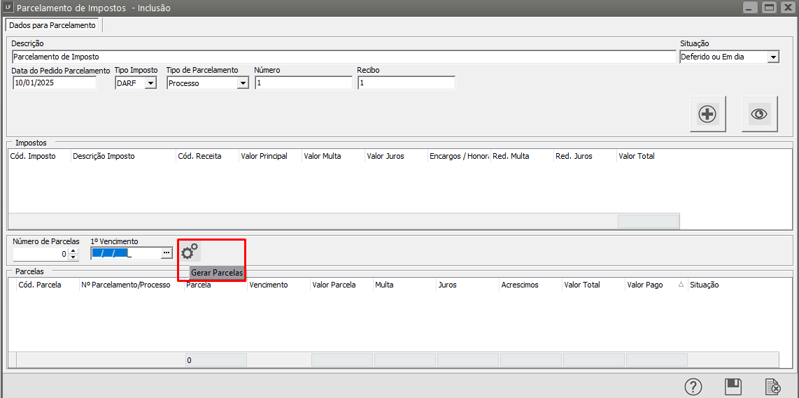Click the Vencimento column header in Parcelas
799x398 pixels.
269,285
